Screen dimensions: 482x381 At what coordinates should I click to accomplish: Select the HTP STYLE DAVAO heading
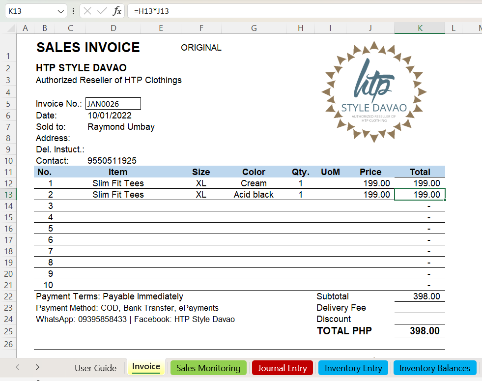pyautogui.click(x=81, y=68)
